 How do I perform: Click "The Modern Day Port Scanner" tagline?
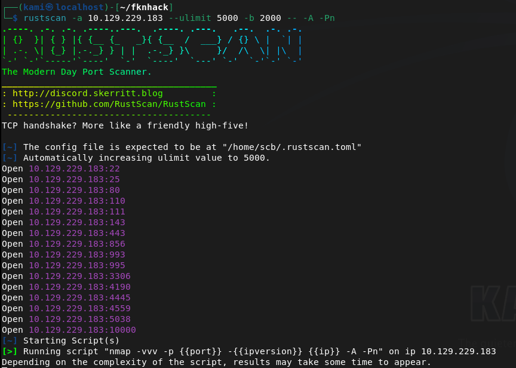tap(76, 72)
